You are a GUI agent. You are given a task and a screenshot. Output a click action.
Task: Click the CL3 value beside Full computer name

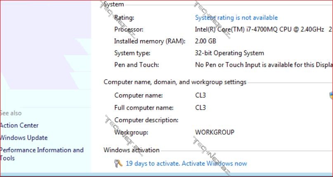pos(200,108)
